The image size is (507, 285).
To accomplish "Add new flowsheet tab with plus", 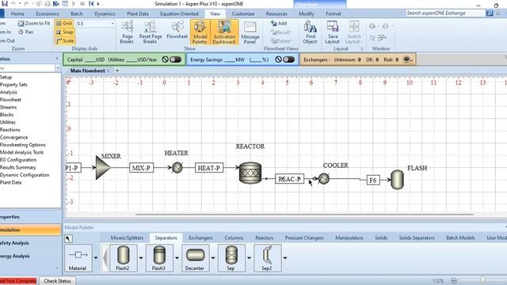I will point(117,70).
